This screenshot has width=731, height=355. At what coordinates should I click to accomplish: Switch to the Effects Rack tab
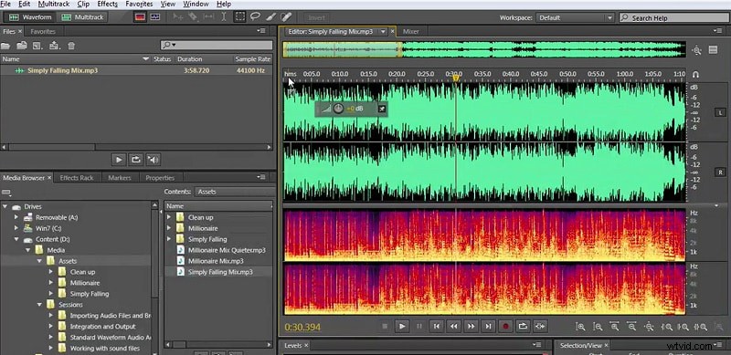77,178
